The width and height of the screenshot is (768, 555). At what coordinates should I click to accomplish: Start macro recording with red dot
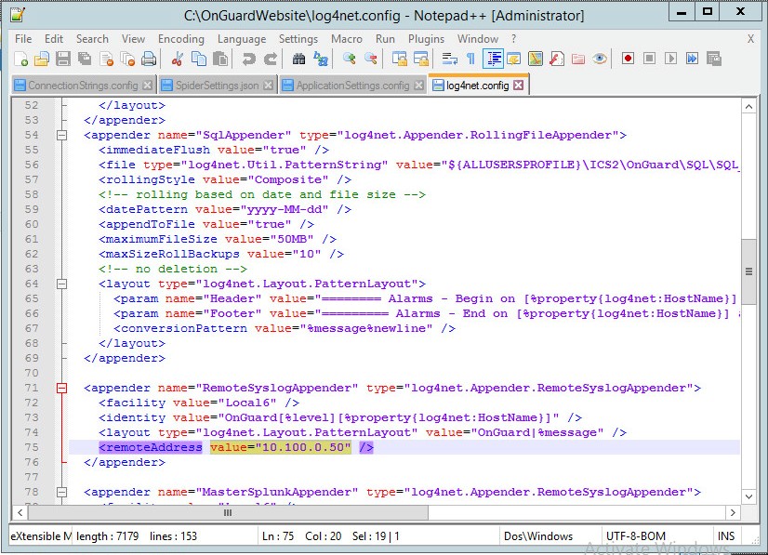point(628,59)
